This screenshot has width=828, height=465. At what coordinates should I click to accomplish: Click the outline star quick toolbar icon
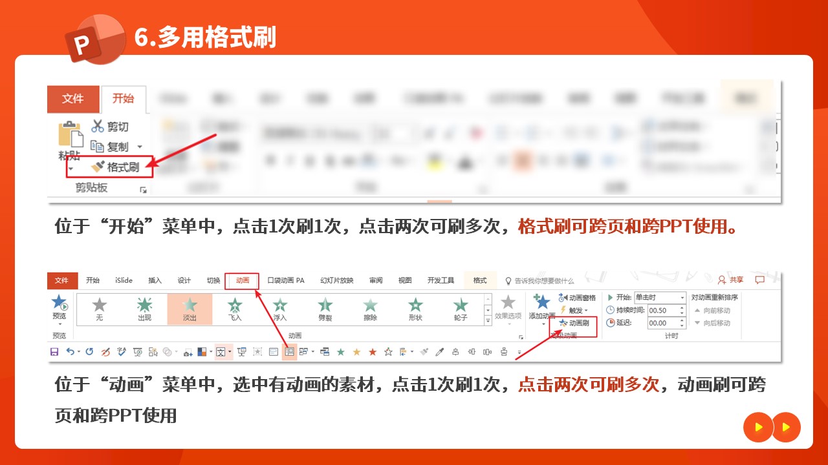(388, 352)
